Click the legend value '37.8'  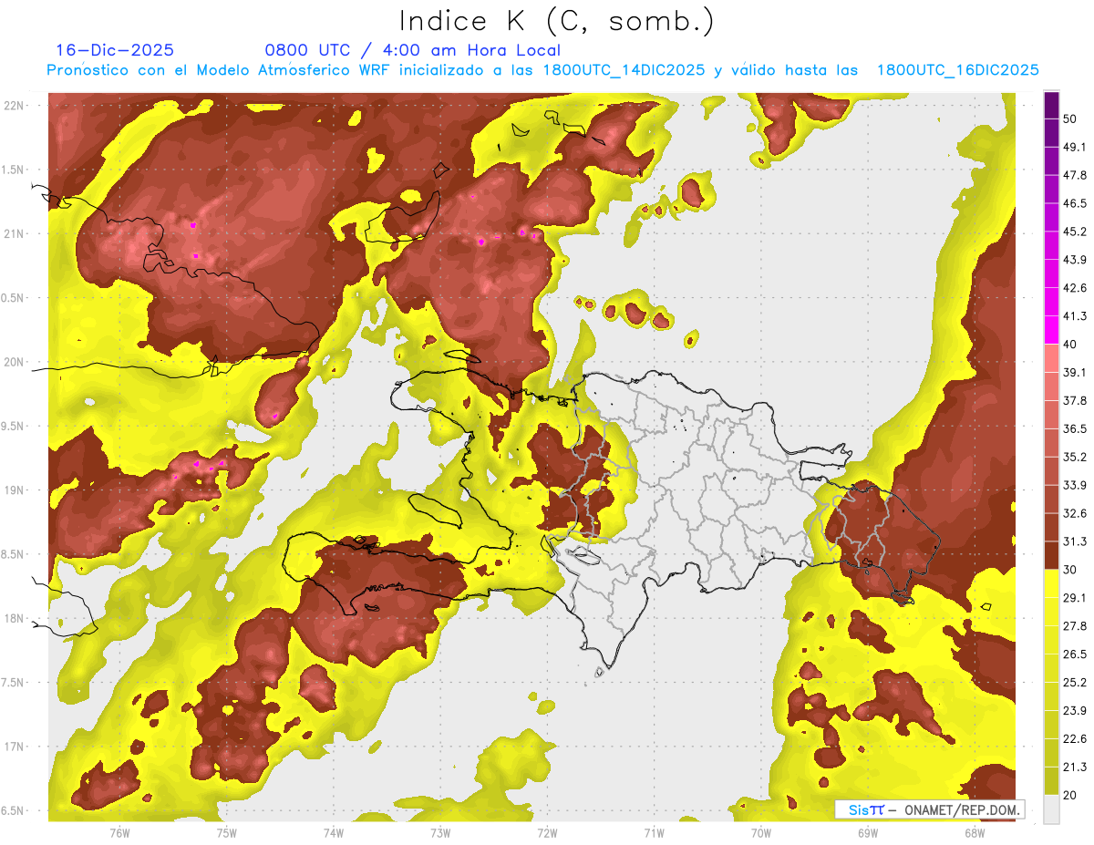pos(1074,400)
